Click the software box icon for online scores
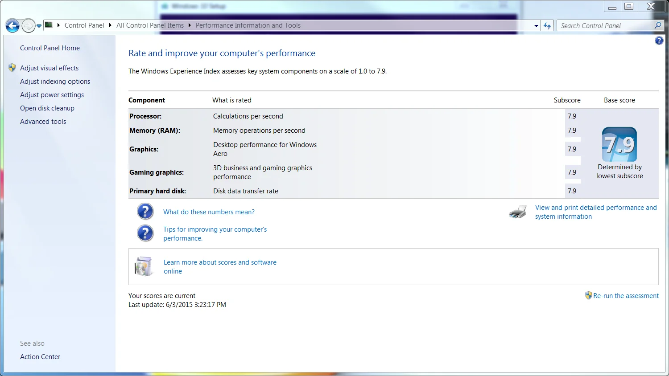Image resolution: width=669 pixels, height=376 pixels. (144, 266)
